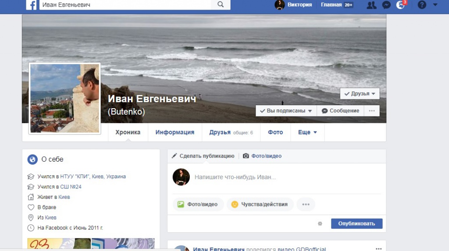Go to Главная home link
Viewport: 449px width, 251px height.
(x=331, y=5)
